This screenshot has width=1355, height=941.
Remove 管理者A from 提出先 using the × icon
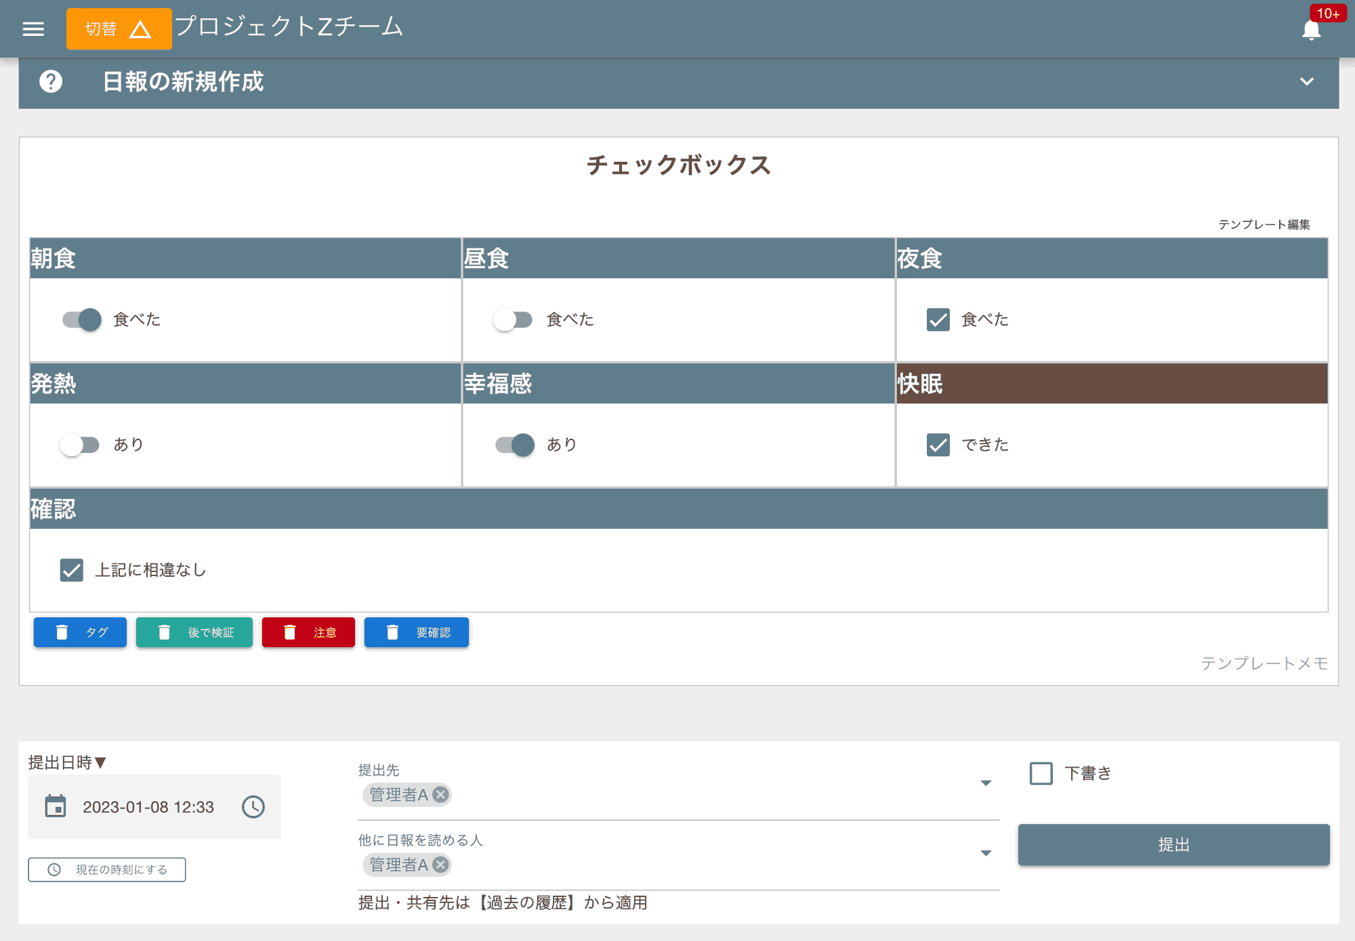tap(440, 795)
